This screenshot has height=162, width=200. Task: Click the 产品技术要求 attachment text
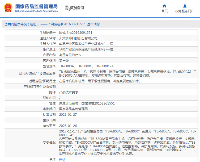click(69, 92)
